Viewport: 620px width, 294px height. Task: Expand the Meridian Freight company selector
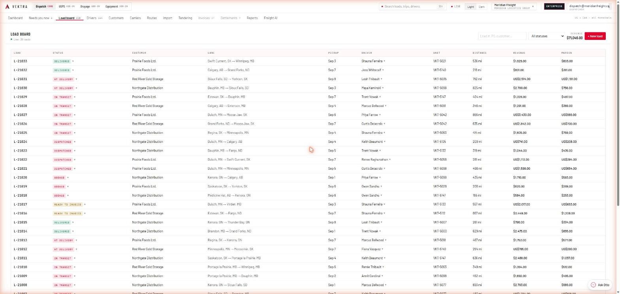pyautogui.click(x=514, y=6)
